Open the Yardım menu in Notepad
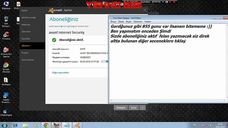Image resolution: width=228 pixels, height=128 pixels. 147,22
